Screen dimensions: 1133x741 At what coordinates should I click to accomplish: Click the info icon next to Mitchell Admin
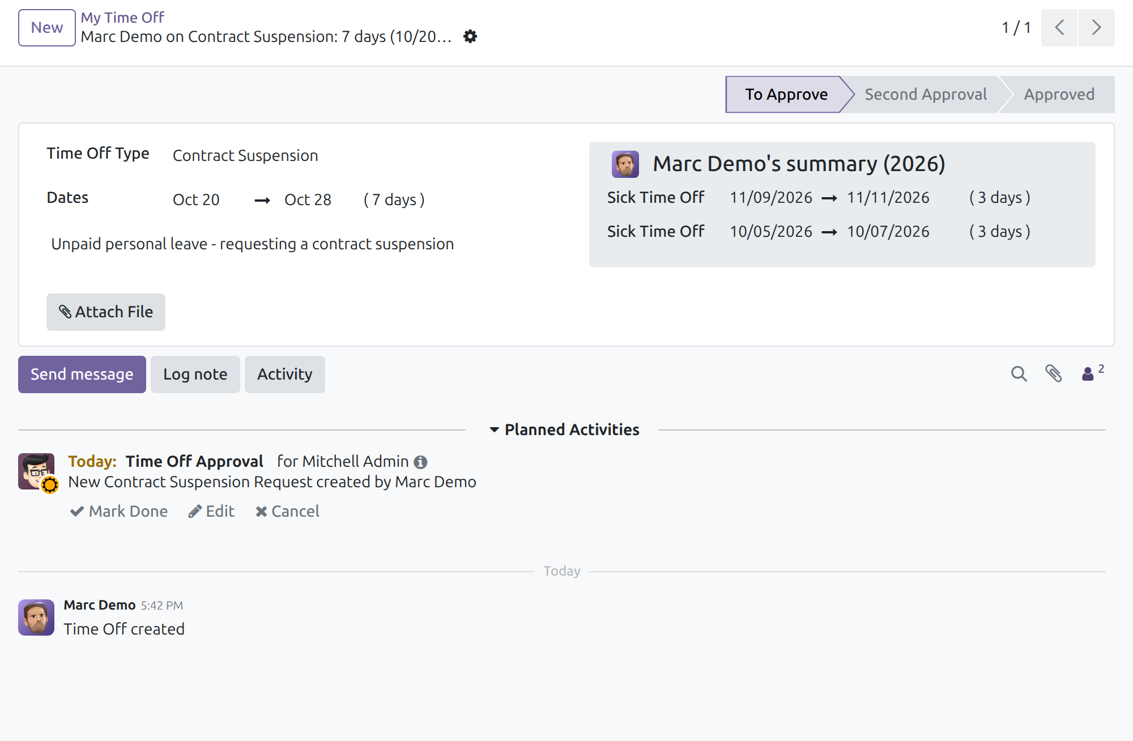tap(420, 462)
